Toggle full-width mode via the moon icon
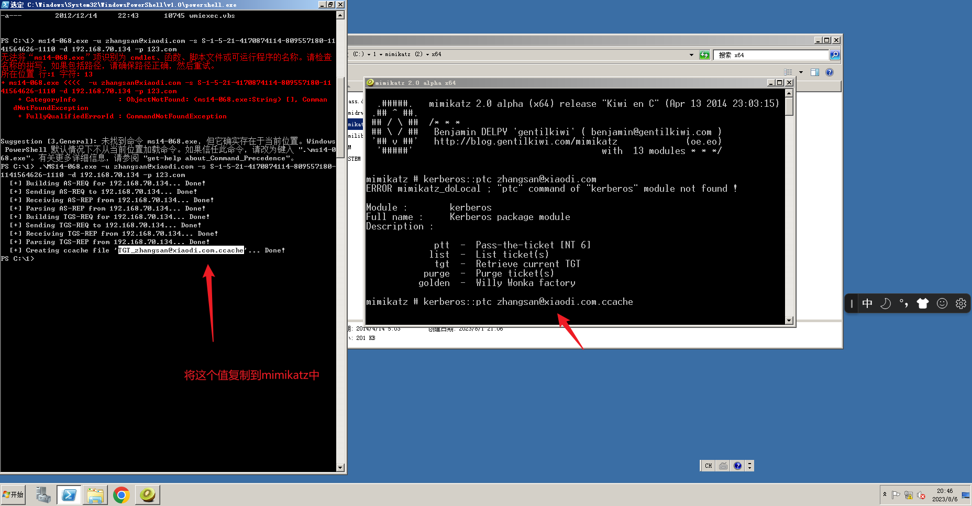This screenshot has height=506, width=972. point(885,303)
